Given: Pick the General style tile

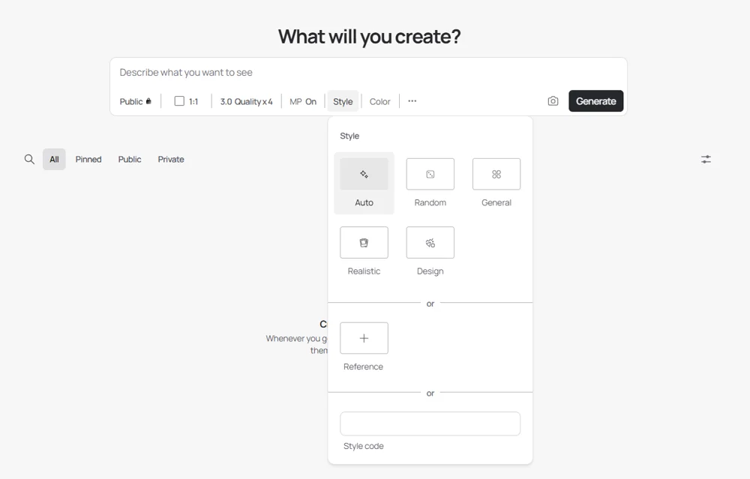Looking at the screenshot, I should (x=496, y=174).
